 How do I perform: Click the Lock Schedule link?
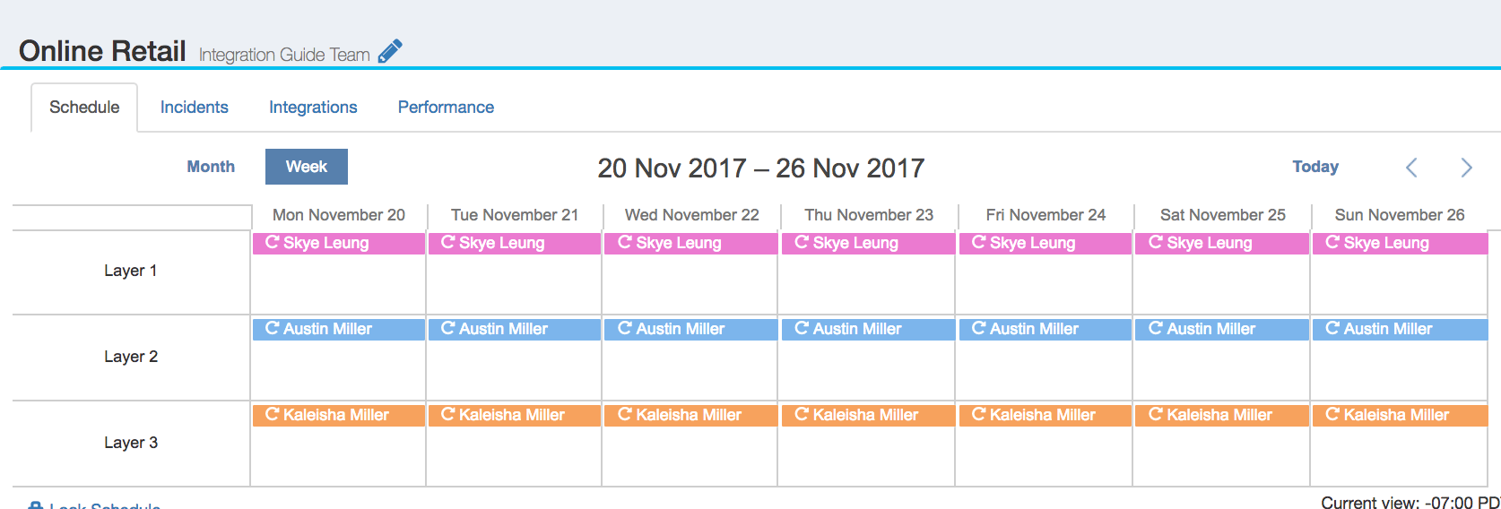coord(105,505)
